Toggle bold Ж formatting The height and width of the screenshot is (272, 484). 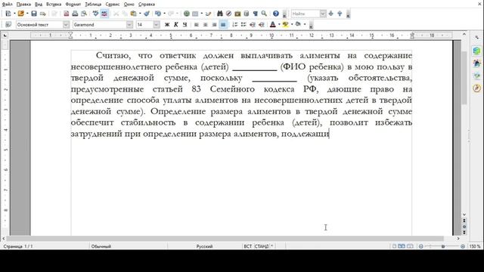(167, 24)
